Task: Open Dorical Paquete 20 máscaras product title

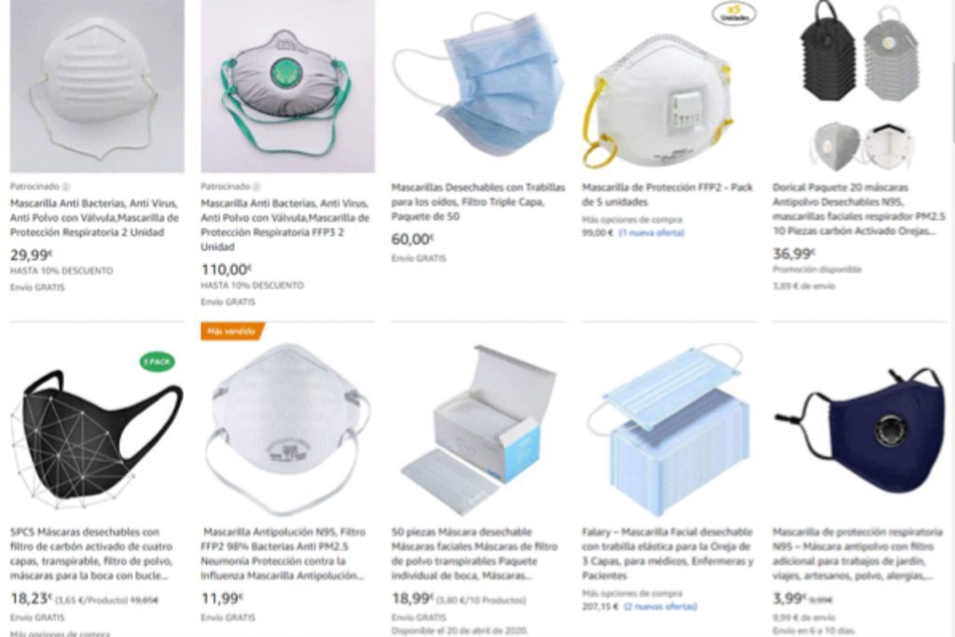Action: (x=859, y=210)
